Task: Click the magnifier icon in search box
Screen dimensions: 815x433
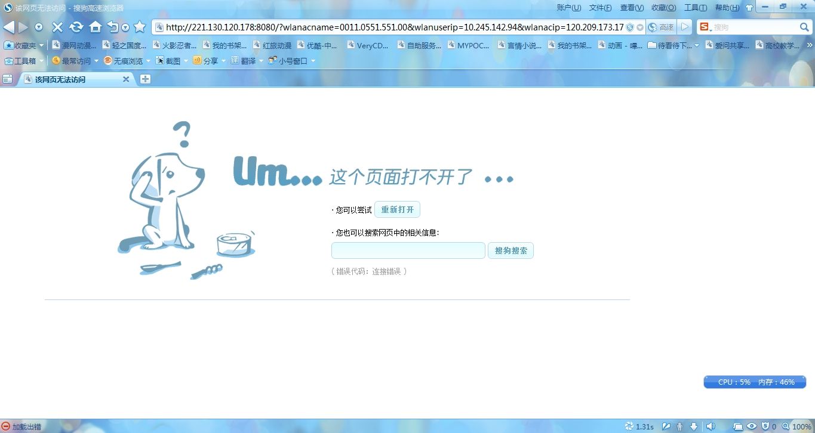Action: 804,27
